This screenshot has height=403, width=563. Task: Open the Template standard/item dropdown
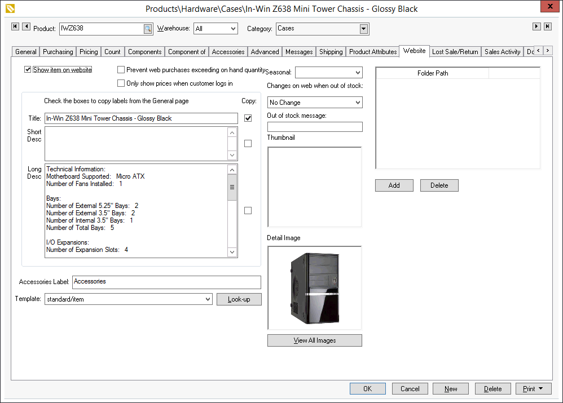click(208, 299)
